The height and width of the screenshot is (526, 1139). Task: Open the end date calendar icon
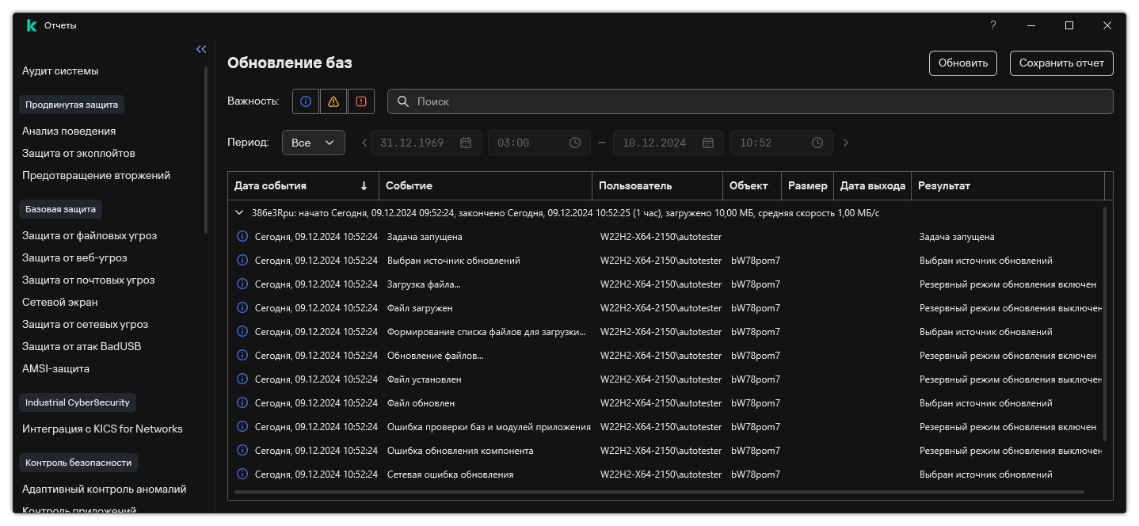point(708,143)
